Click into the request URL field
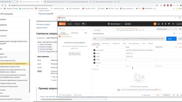The width and height of the screenshot is (182, 102). (x=135, y=39)
